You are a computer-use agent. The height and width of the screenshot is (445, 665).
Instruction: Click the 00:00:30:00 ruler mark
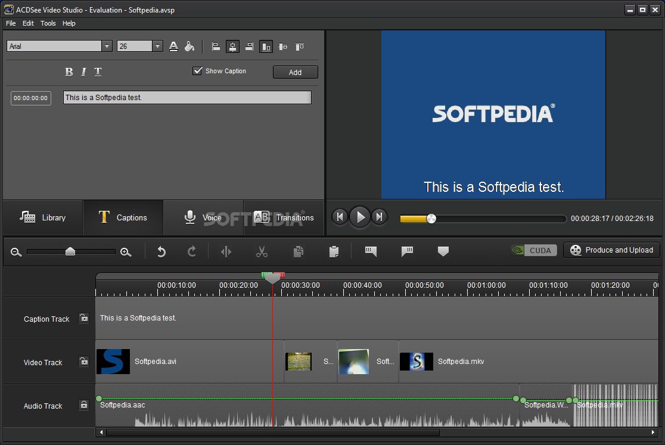(300, 285)
